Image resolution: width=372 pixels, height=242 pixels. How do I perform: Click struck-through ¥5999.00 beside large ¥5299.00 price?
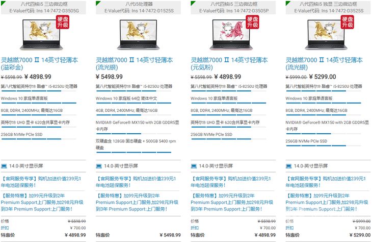[296, 77]
